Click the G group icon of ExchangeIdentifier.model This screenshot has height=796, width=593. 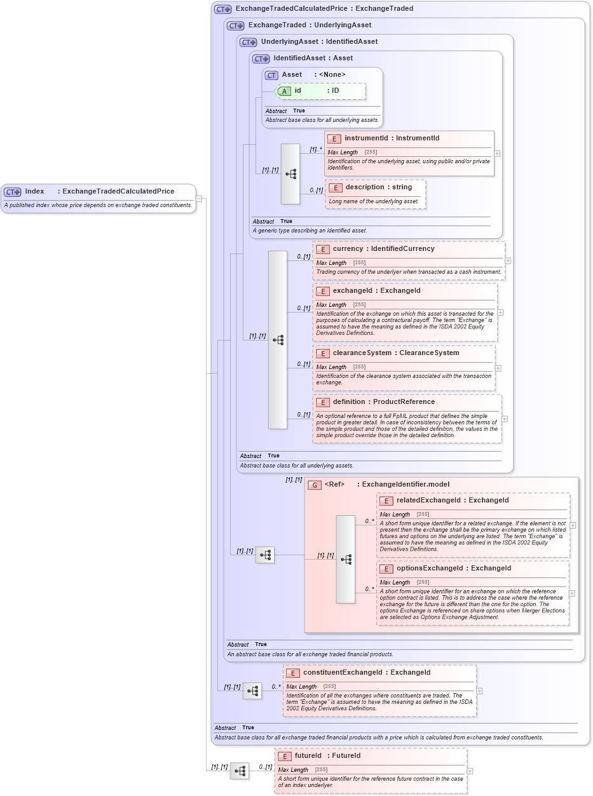[x=315, y=485]
